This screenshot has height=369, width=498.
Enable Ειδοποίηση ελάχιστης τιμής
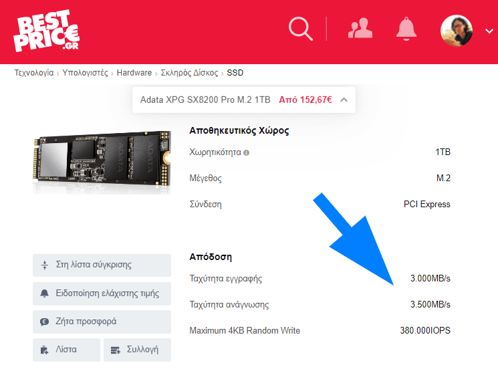(x=102, y=293)
